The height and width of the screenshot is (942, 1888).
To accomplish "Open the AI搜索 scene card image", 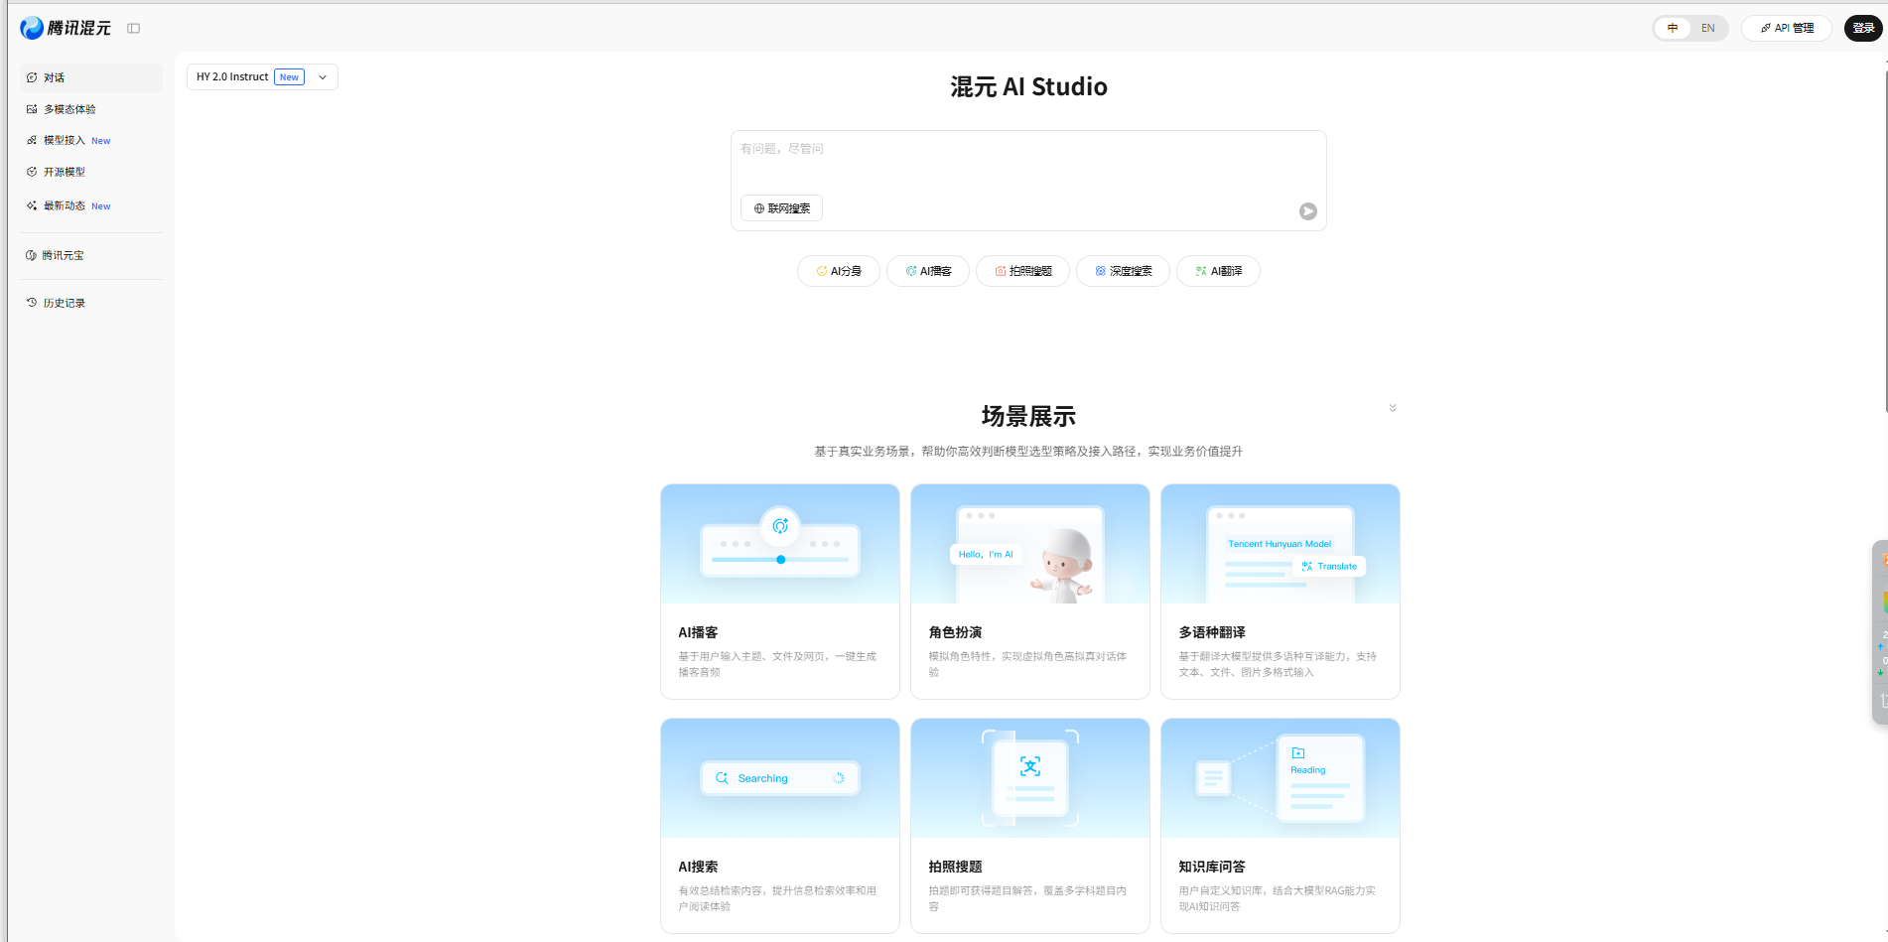I will (x=780, y=778).
